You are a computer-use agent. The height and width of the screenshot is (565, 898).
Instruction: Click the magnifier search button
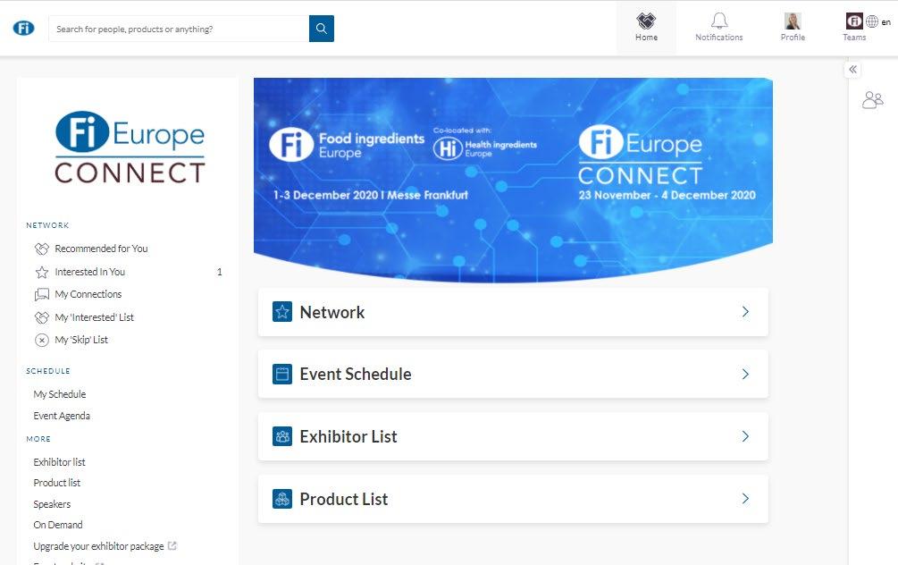click(322, 29)
